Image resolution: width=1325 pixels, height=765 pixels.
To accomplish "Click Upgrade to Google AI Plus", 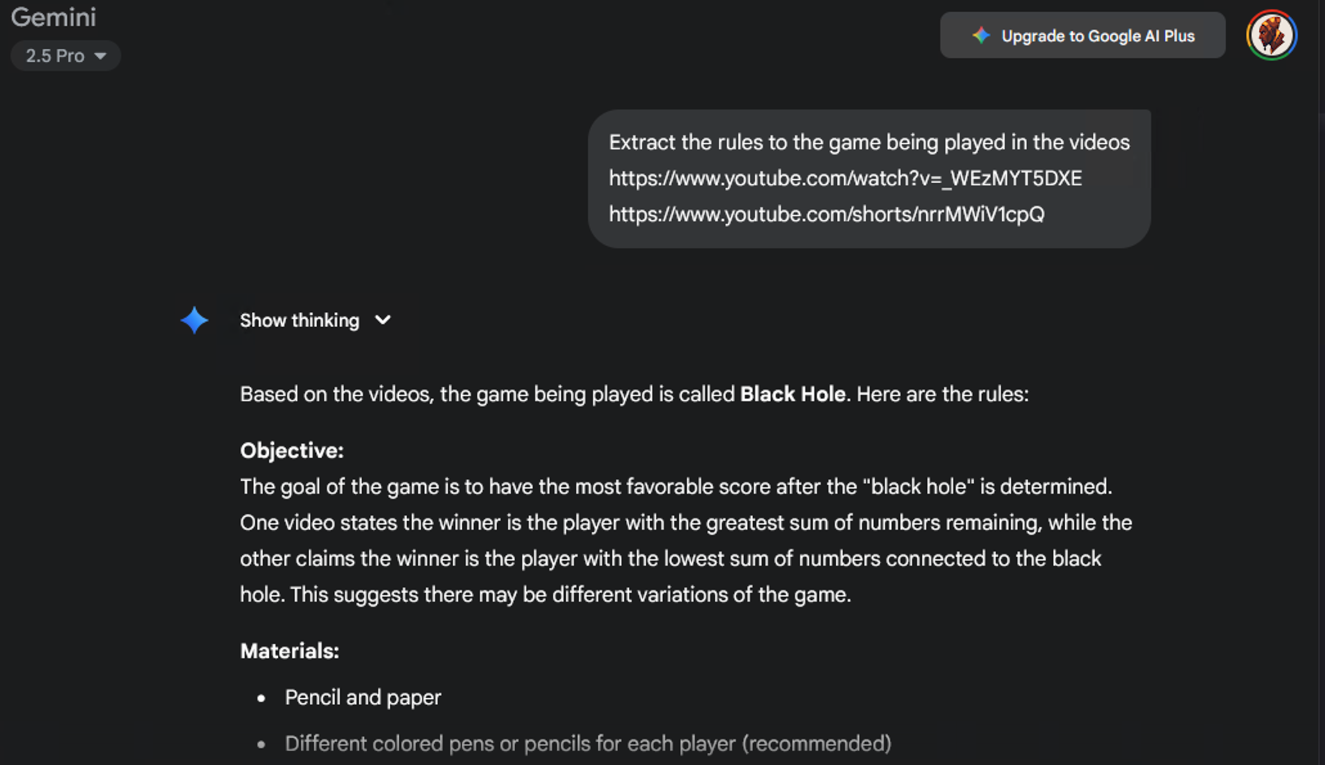I will tap(1097, 36).
